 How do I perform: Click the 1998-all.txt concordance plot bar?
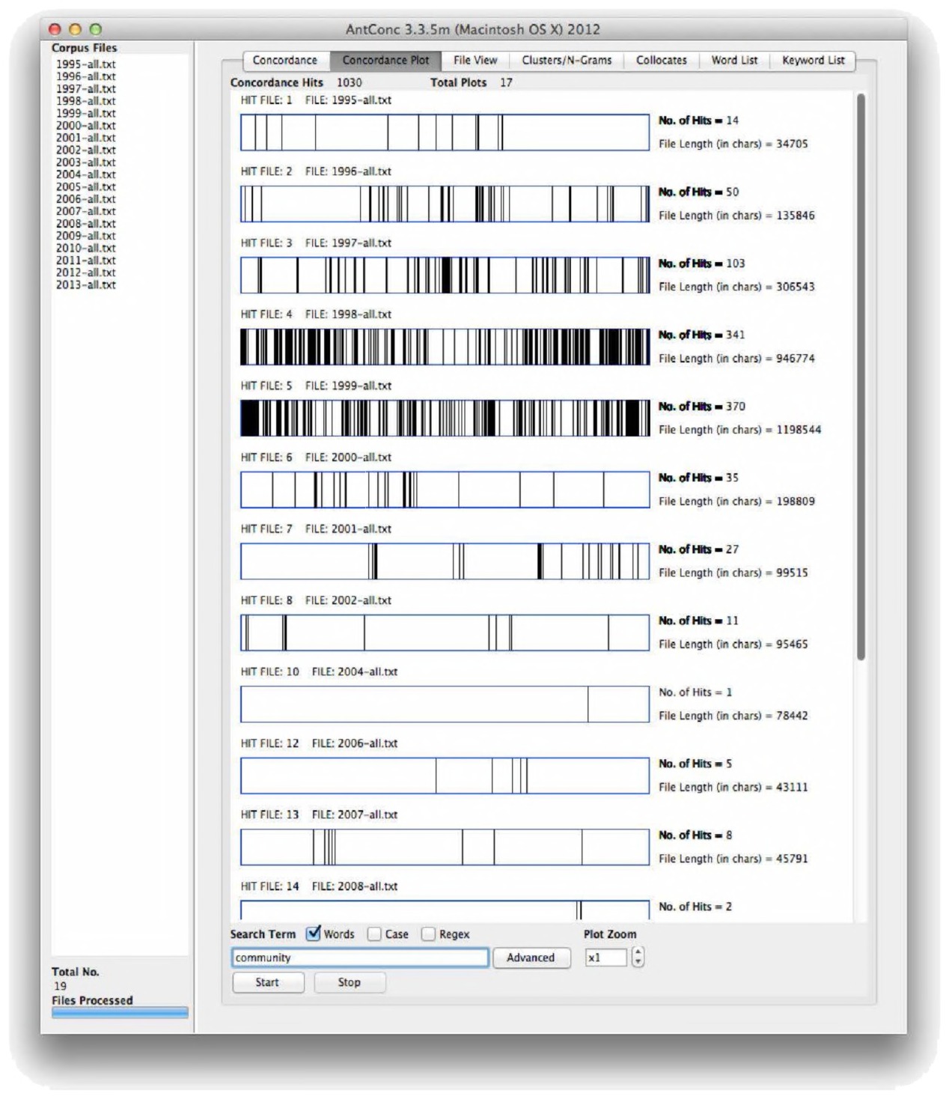click(445, 347)
